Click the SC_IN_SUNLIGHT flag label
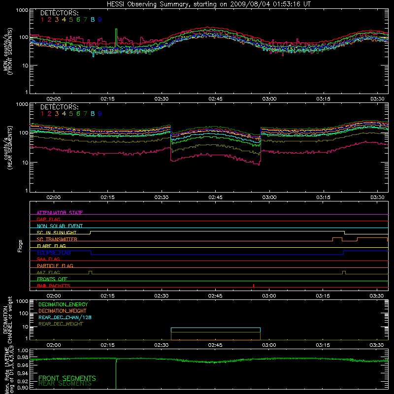The width and height of the screenshot is (394, 394). [57, 232]
